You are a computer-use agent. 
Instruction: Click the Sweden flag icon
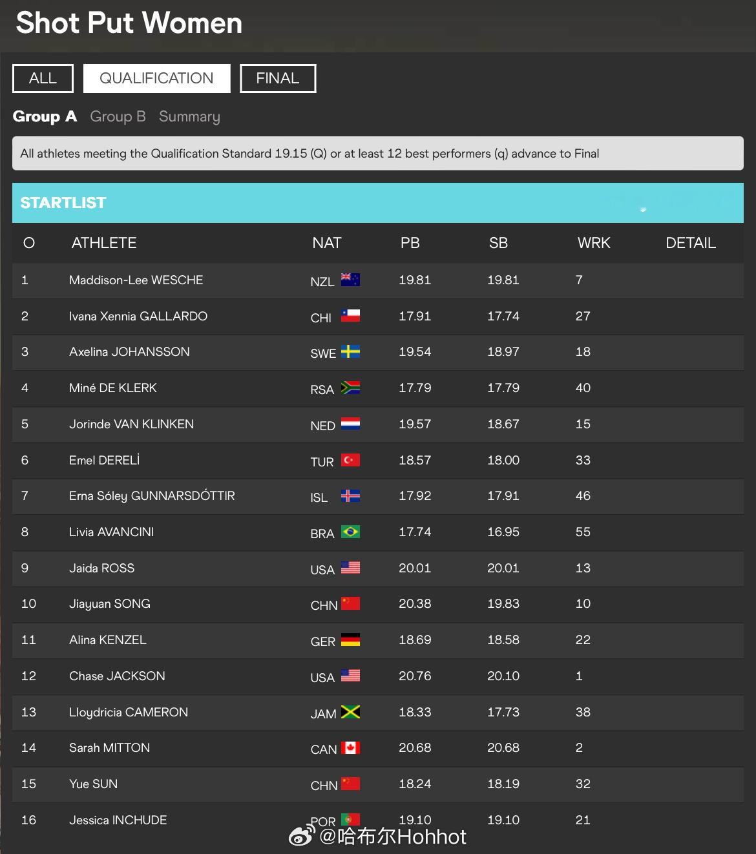click(x=350, y=352)
